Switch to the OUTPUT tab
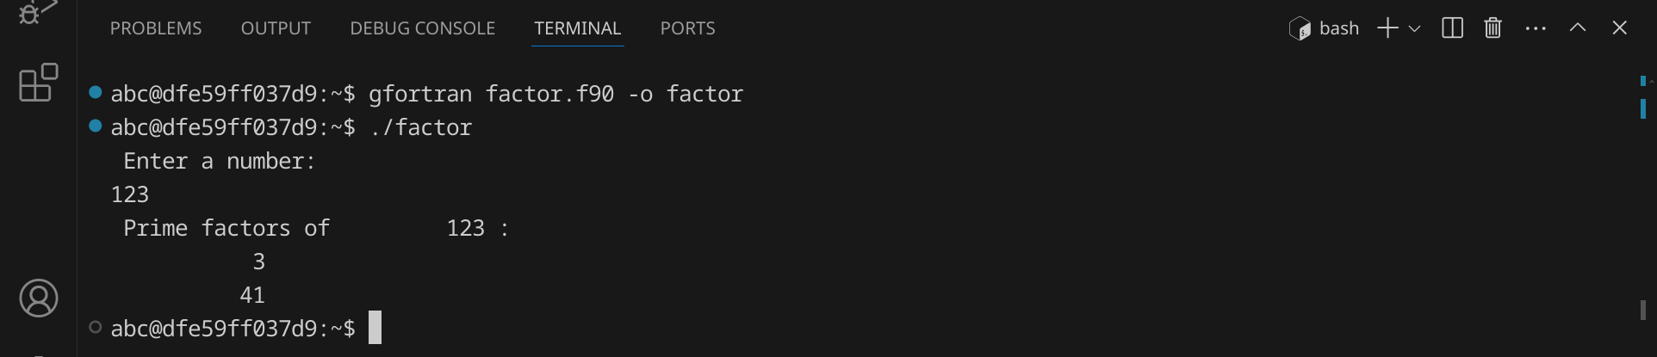Screen dimensions: 1657x357 pyautogui.click(x=276, y=28)
